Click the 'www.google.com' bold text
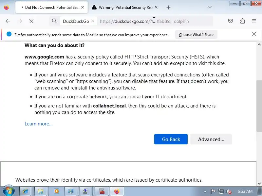 pos(44,57)
